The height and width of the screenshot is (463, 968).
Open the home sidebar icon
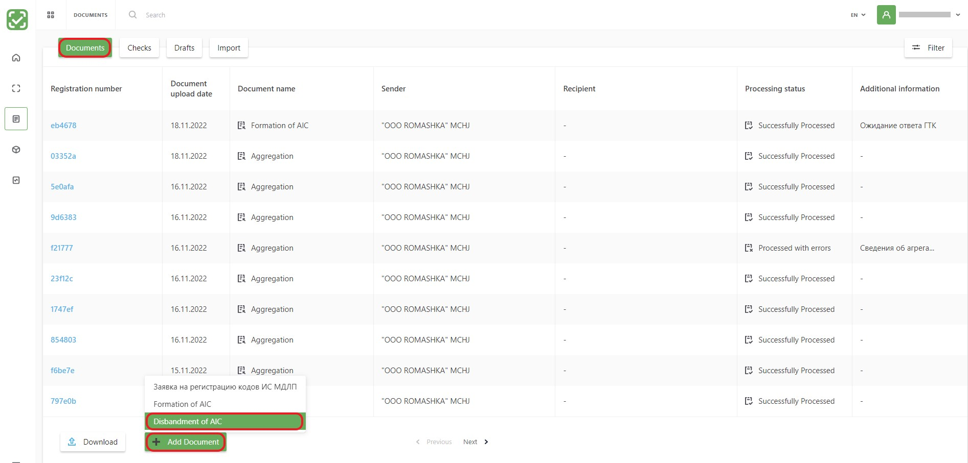tap(16, 58)
